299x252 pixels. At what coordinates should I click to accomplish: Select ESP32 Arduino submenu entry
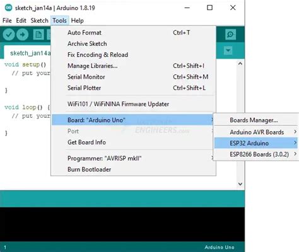click(256, 143)
